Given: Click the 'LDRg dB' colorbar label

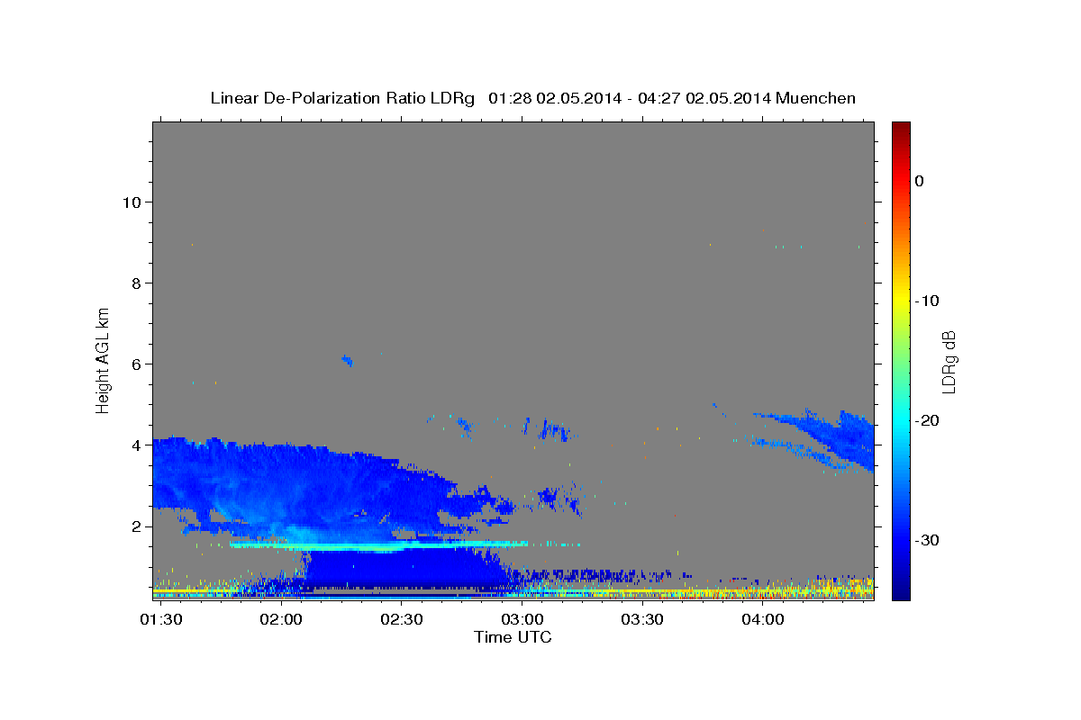Looking at the screenshot, I should pyautogui.click(x=949, y=362).
